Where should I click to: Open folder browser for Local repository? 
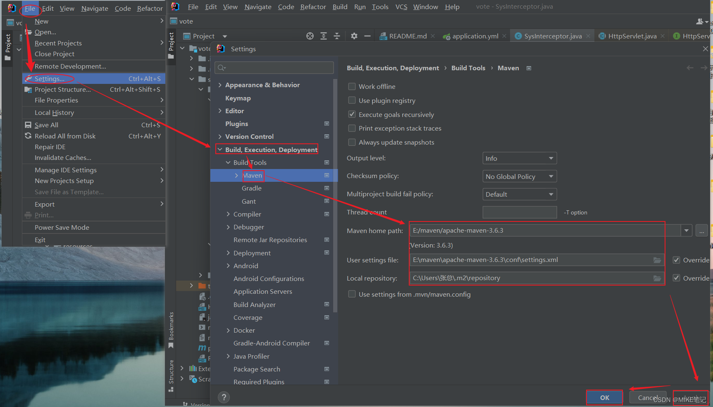[657, 278]
